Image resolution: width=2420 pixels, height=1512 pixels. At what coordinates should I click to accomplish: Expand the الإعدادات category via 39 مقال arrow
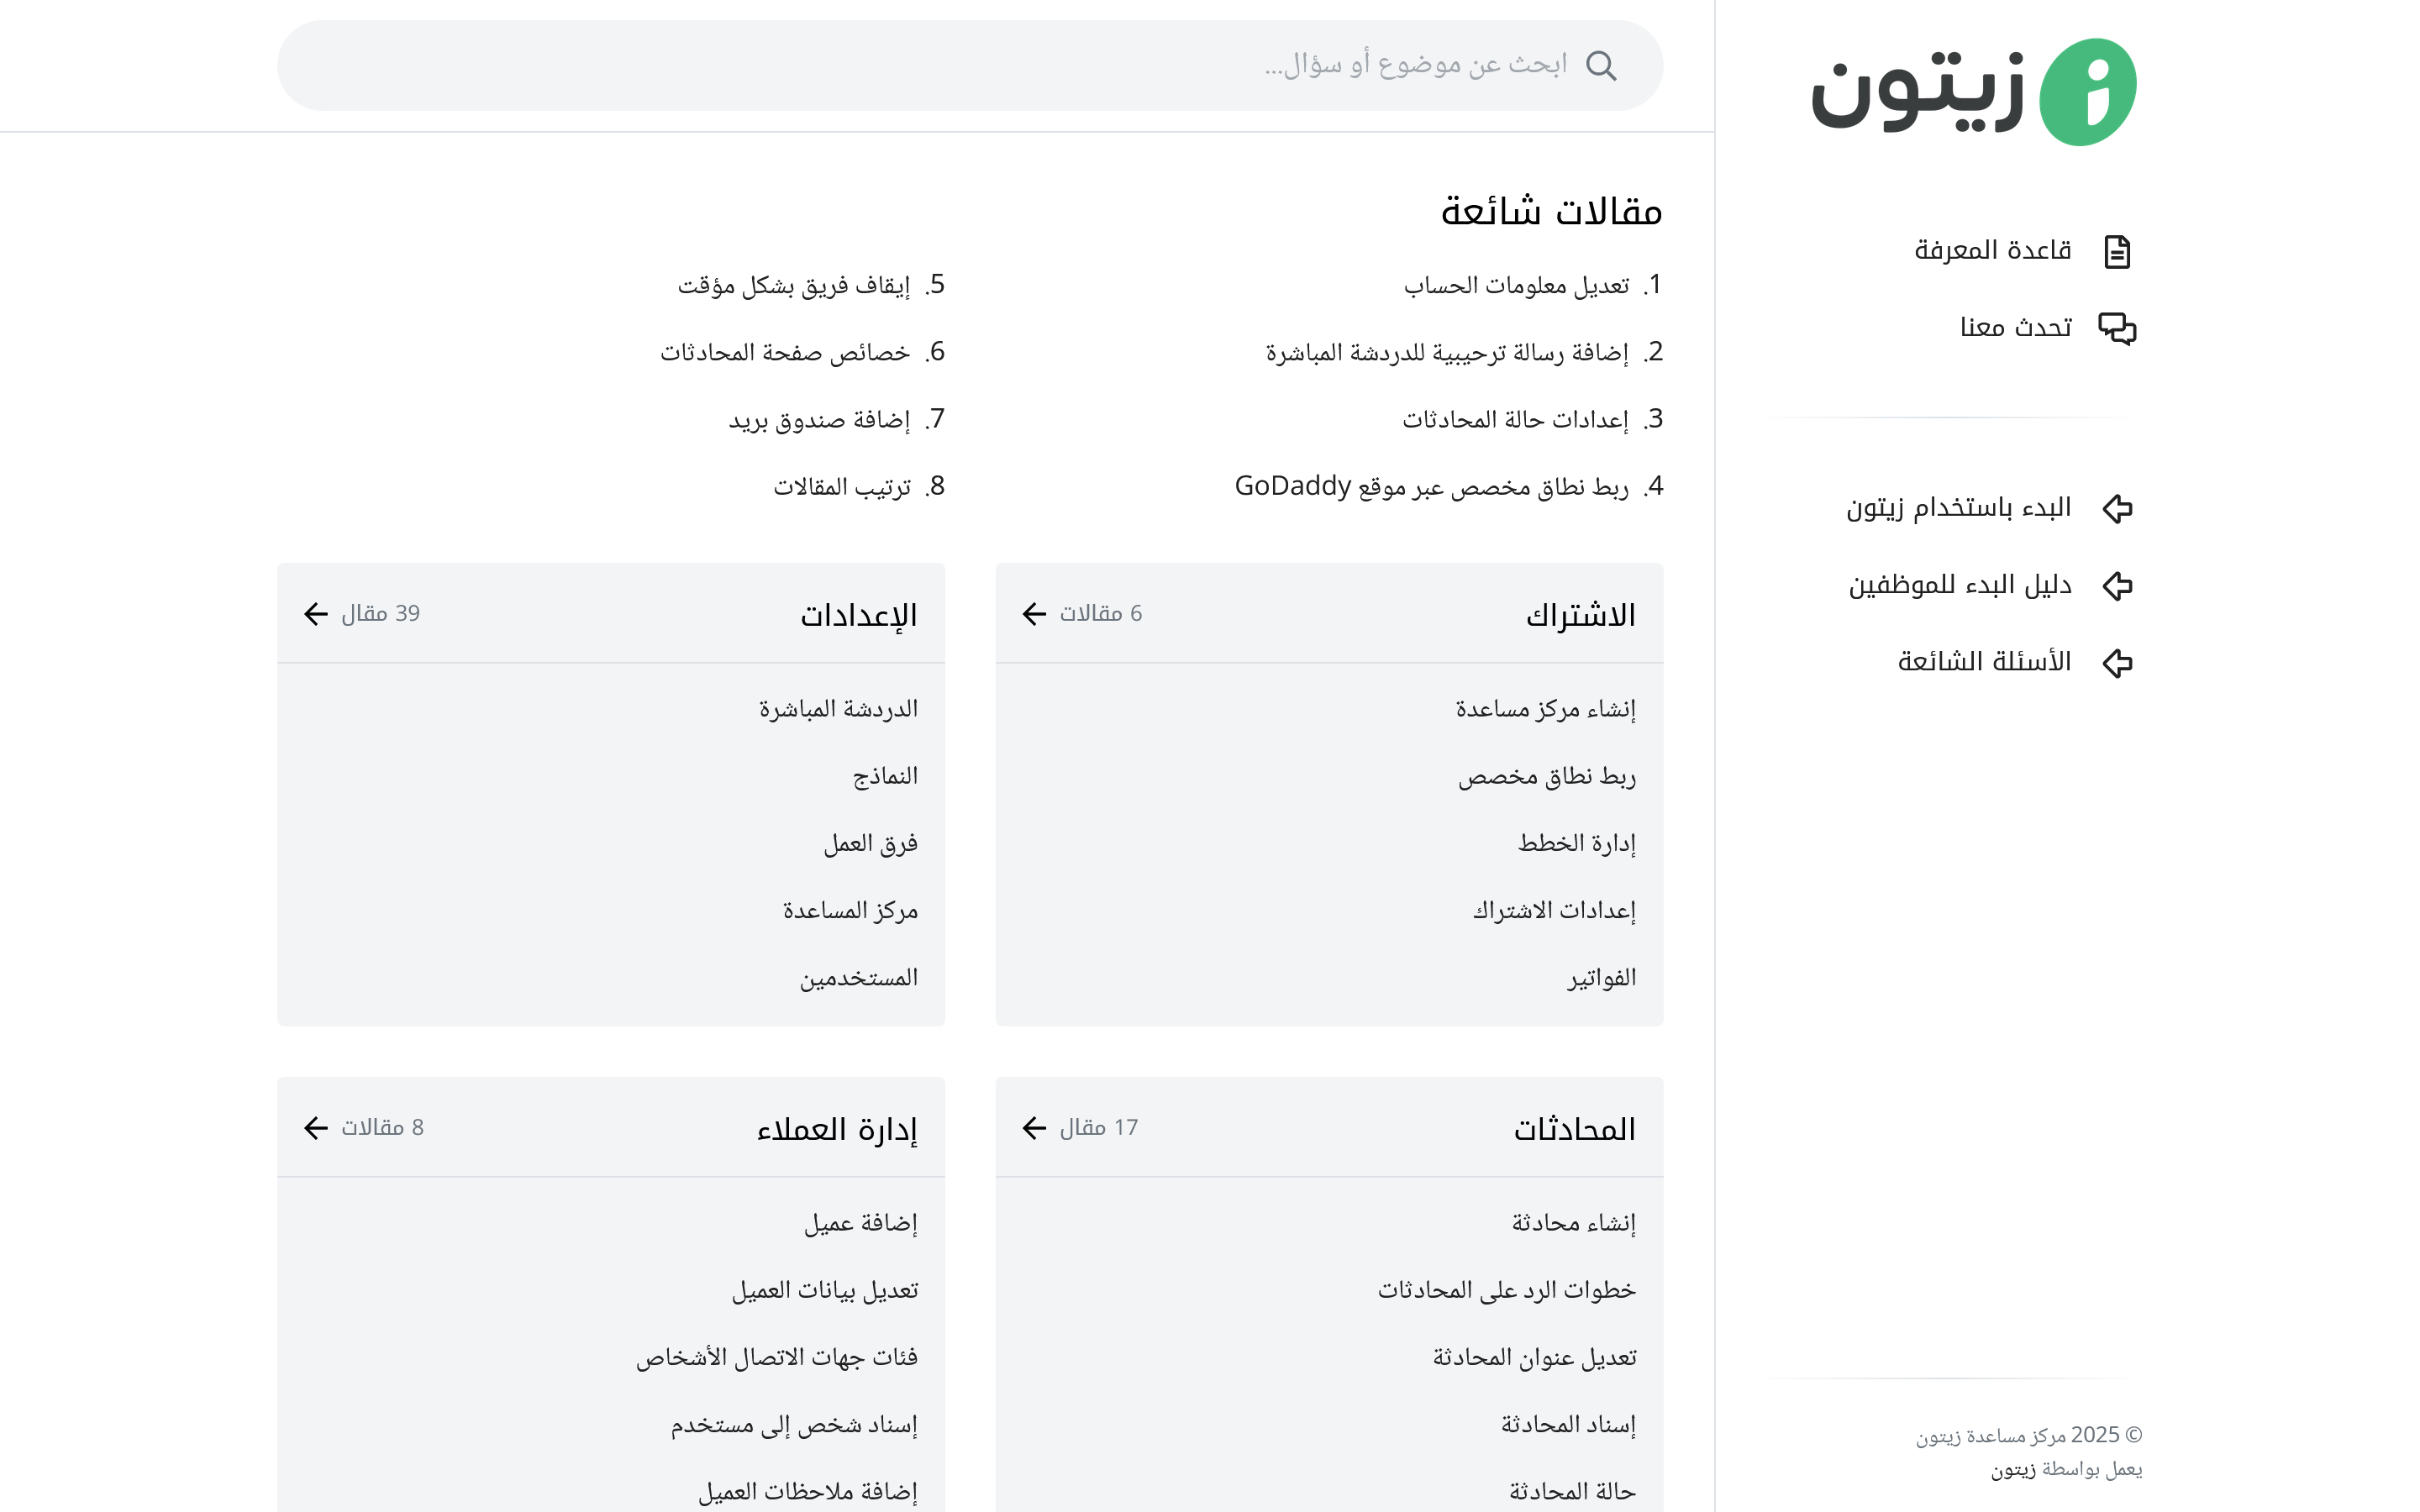click(316, 613)
